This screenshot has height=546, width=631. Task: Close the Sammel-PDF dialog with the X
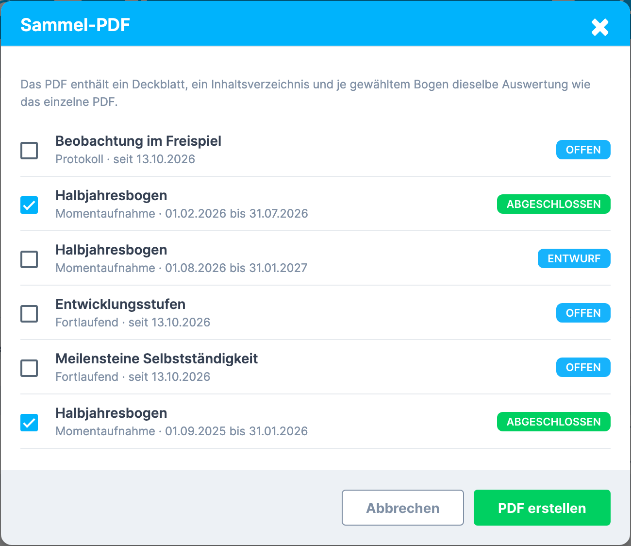point(600,27)
